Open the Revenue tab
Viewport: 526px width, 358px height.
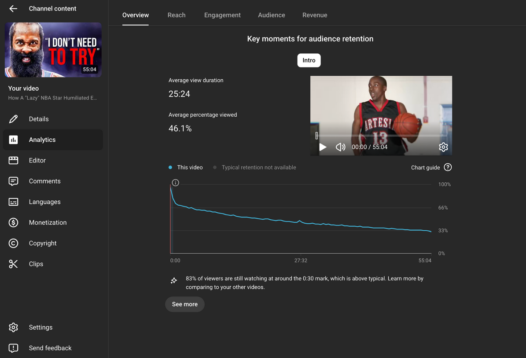pos(315,15)
